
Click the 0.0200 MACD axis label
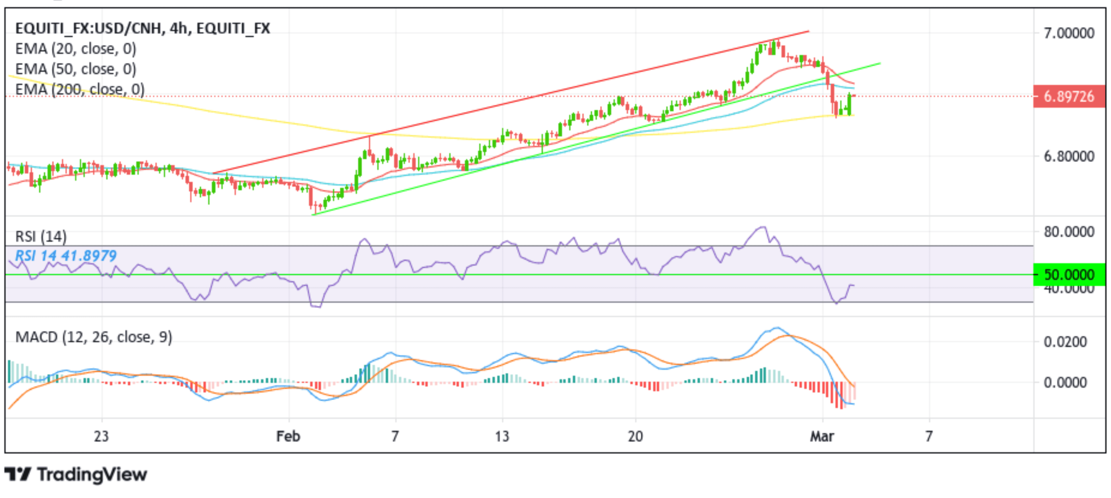tap(1065, 342)
